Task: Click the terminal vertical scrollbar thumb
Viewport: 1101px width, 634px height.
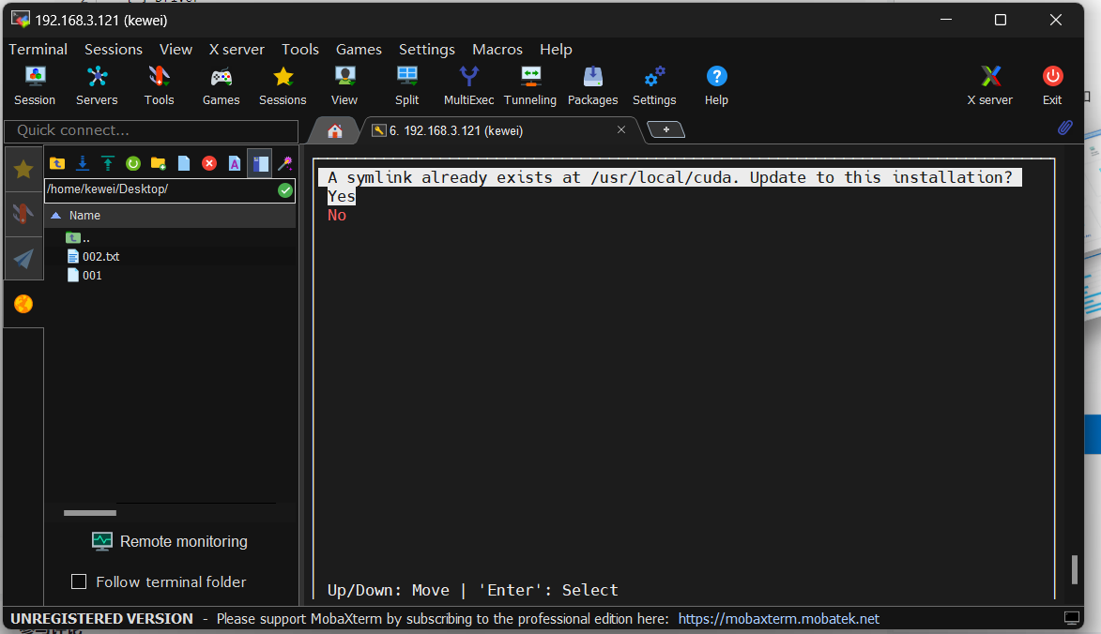Action: [x=1075, y=568]
